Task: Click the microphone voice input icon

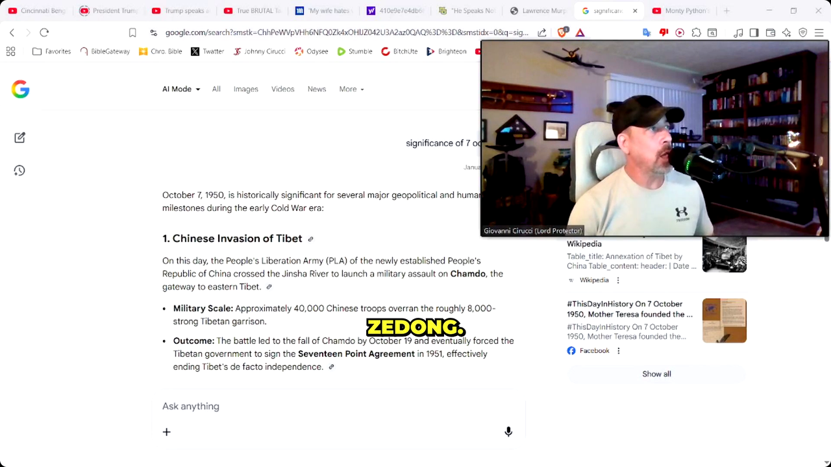Action: pos(508,432)
